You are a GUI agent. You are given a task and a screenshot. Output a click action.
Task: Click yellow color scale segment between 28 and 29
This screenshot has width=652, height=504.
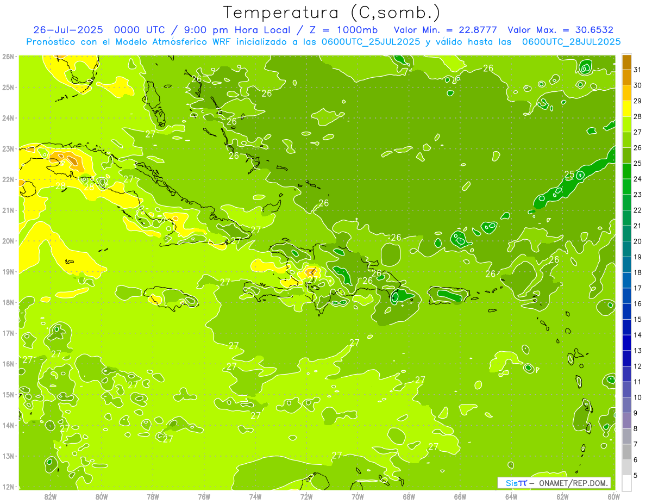(627, 109)
